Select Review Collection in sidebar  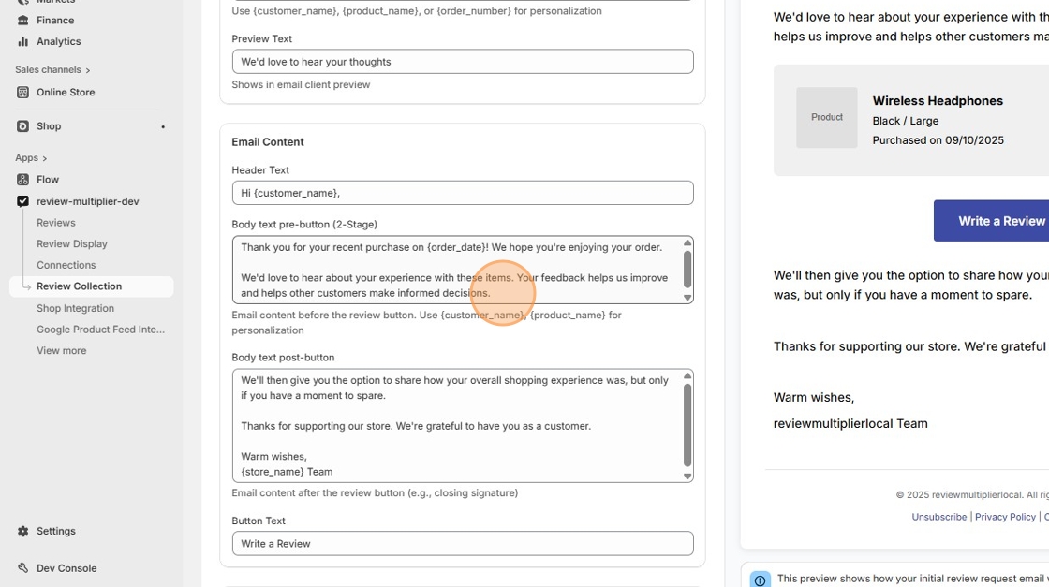pyautogui.click(x=92, y=286)
